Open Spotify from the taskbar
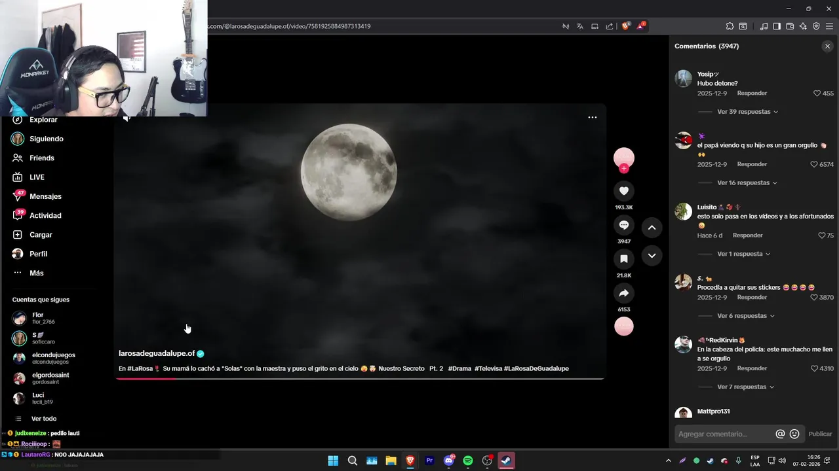 [x=468, y=461]
